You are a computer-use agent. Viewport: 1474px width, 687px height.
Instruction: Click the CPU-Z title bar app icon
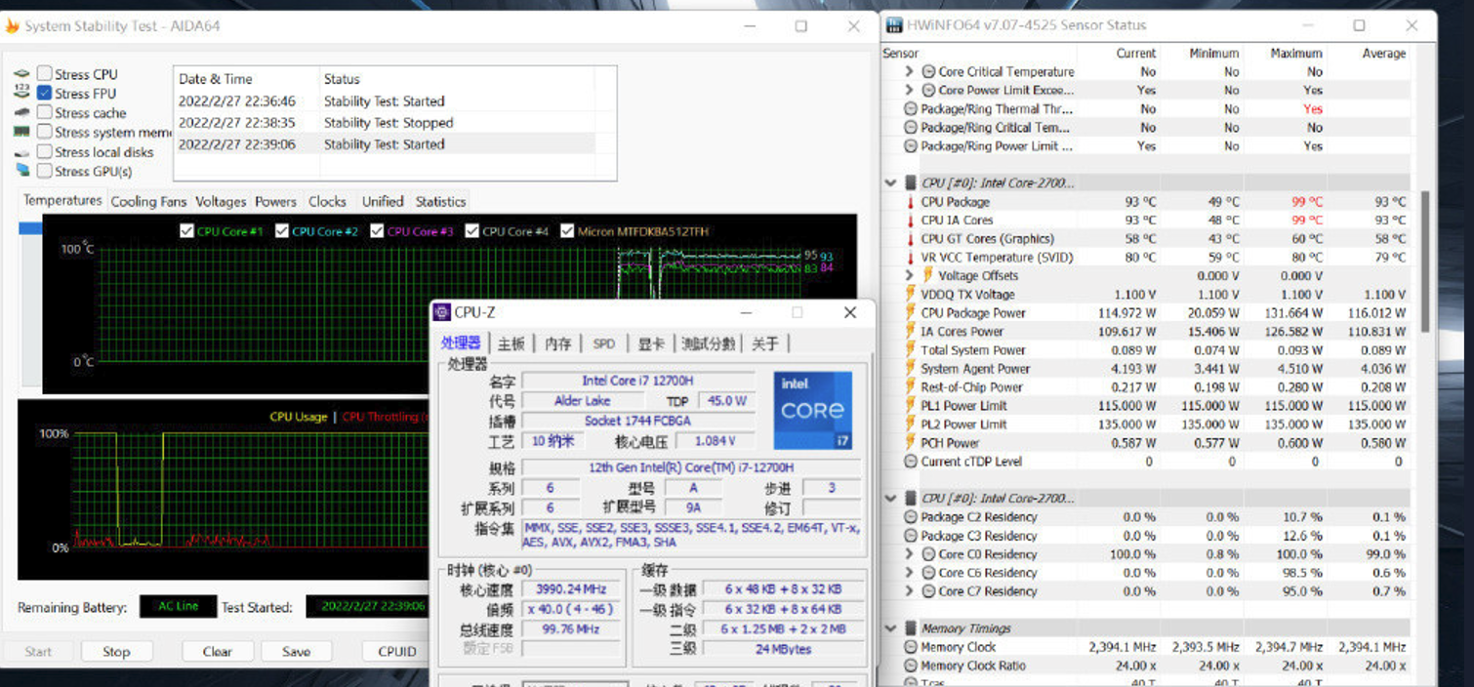(442, 312)
